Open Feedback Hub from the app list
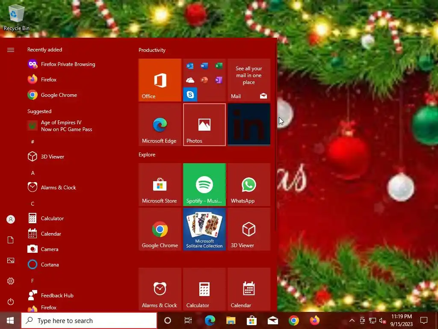 coord(50,295)
